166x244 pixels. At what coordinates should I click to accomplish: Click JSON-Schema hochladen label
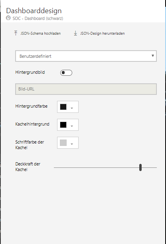(x=40, y=33)
